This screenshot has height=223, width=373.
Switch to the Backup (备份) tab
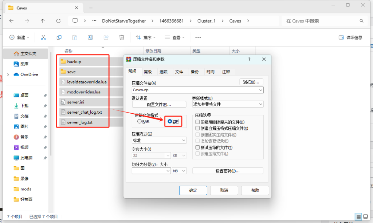click(x=195, y=72)
